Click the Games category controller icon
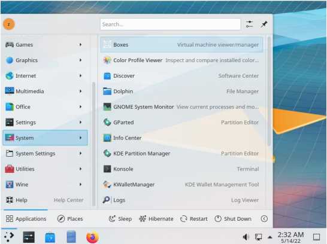The image size is (327, 244). 10,44
